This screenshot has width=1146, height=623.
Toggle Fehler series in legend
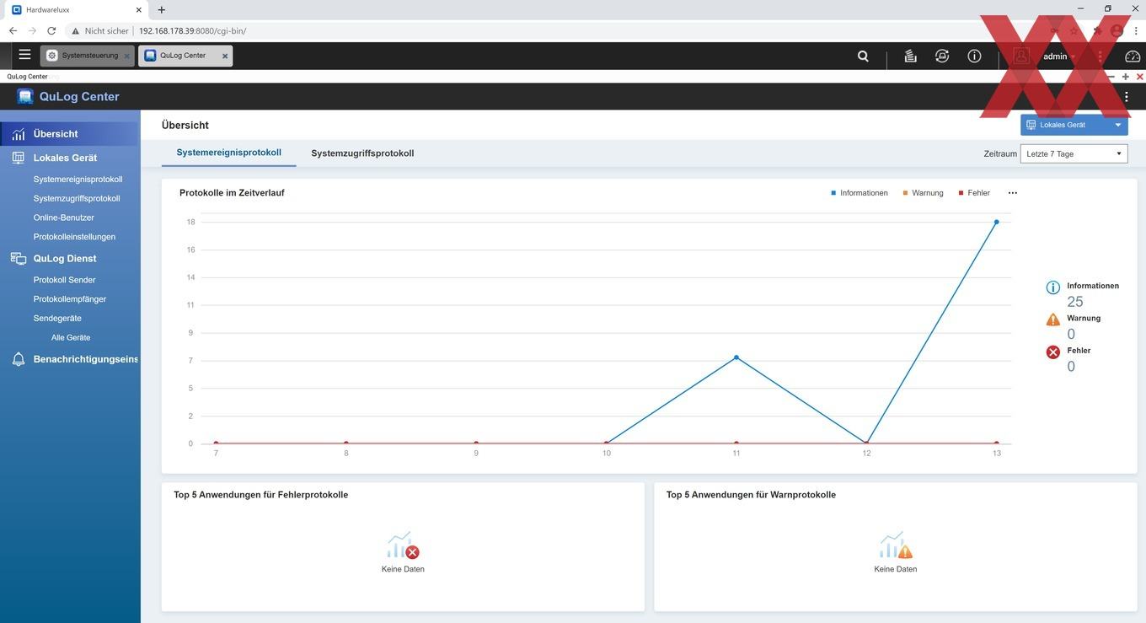pos(974,193)
